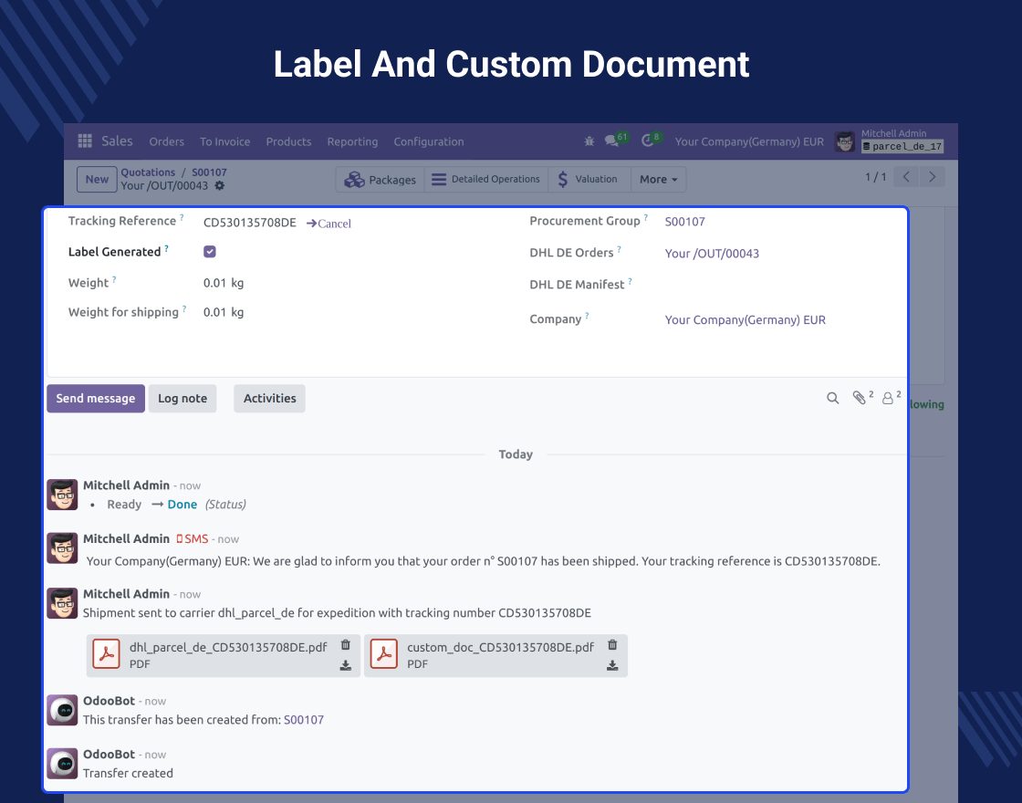Click Cancel next to tracking reference
The image size is (1022, 803).
(x=328, y=223)
